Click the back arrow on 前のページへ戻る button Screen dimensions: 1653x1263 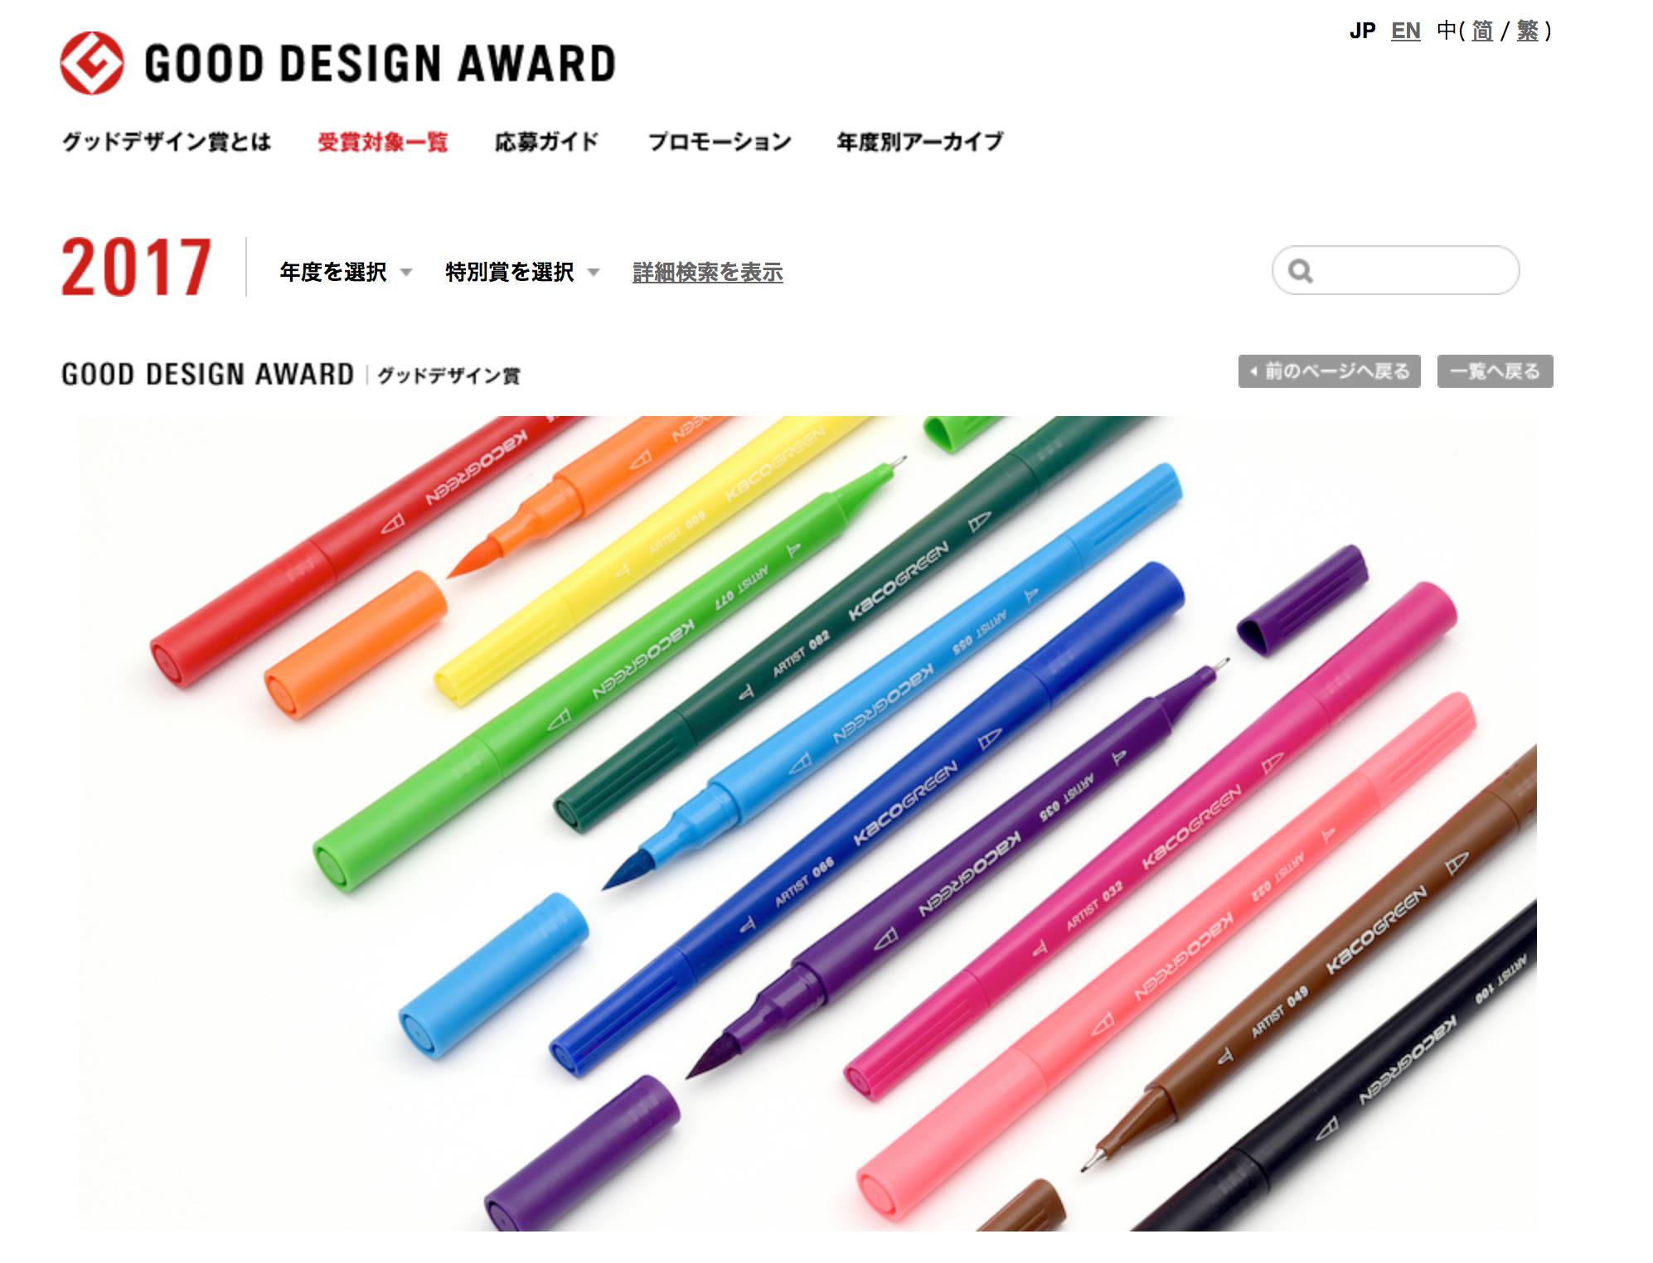point(1253,371)
